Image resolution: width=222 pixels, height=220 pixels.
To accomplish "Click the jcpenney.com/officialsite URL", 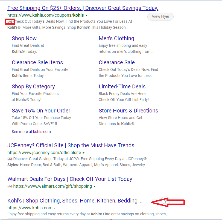I will tap(44, 153).
